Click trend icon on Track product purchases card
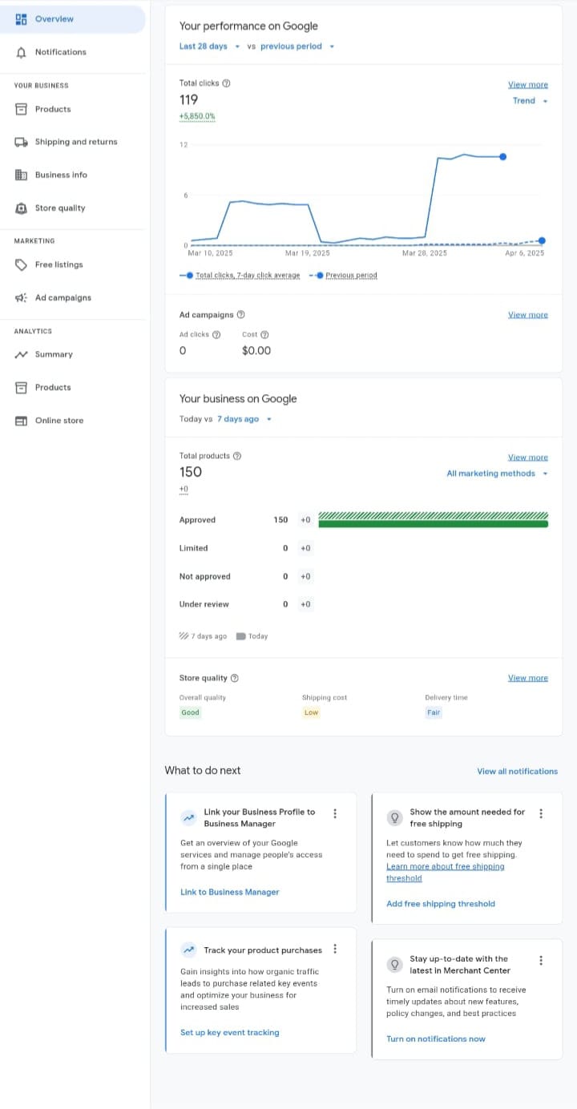Viewport: 577px width, 1109px height. tap(188, 950)
